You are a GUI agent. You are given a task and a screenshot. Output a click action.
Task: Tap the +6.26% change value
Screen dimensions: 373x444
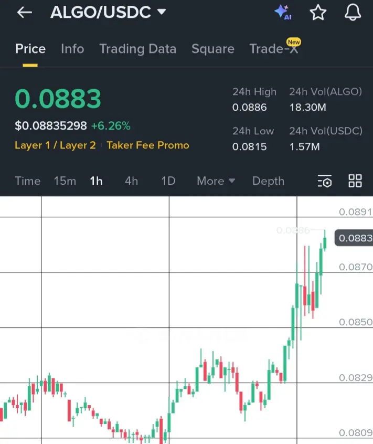click(x=111, y=126)
